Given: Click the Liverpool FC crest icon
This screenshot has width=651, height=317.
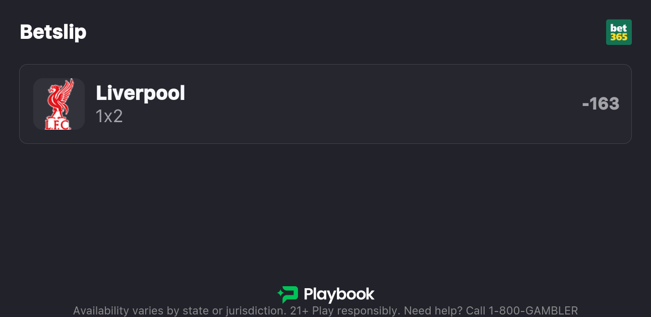Looking at the screenshot, I should [58, 104].
